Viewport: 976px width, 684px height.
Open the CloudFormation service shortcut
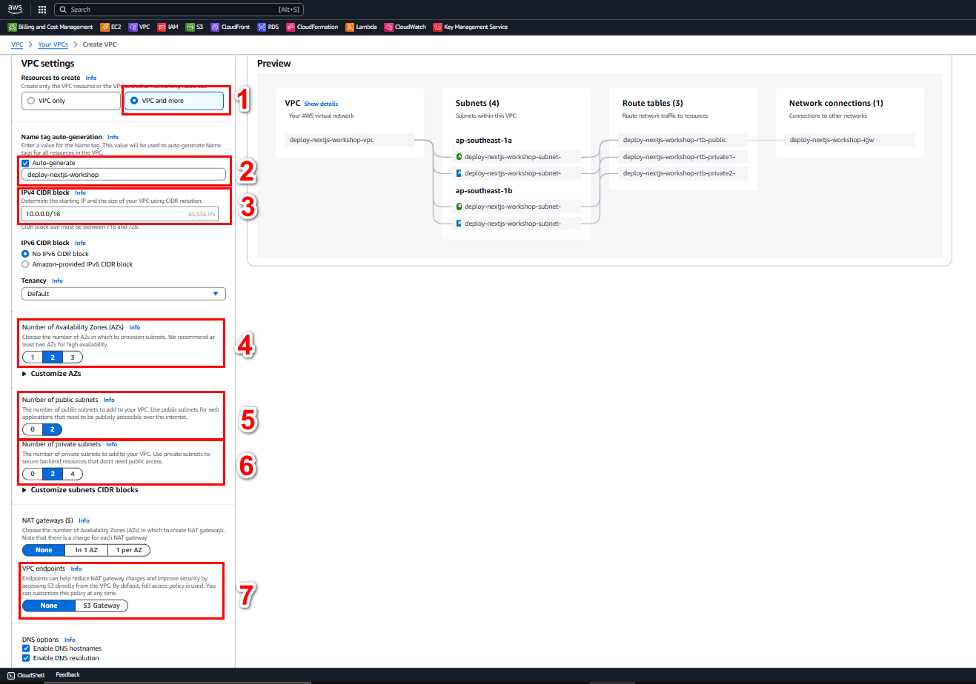(x=313, y=27)
